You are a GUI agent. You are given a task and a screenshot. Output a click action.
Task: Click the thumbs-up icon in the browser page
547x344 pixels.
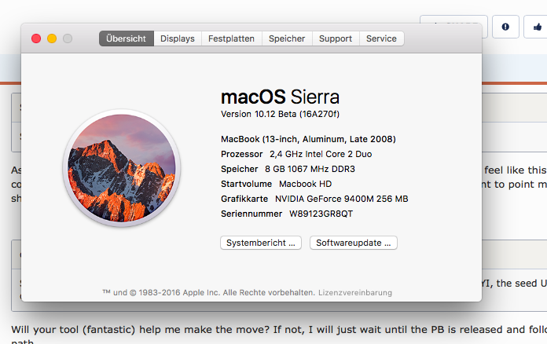pyautogui.click(x=537, y=27)
